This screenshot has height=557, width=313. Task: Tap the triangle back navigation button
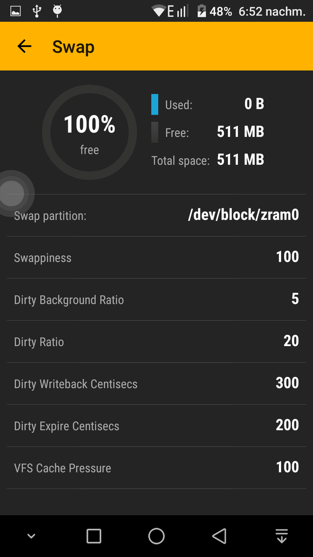(x=219, y=536)
